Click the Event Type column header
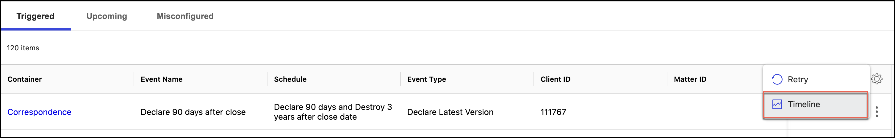 426,79
